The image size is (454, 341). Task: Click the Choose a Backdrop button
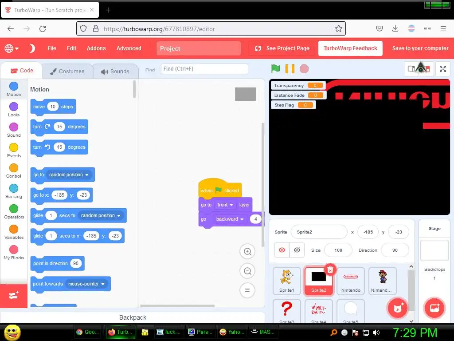coord(434,308)
